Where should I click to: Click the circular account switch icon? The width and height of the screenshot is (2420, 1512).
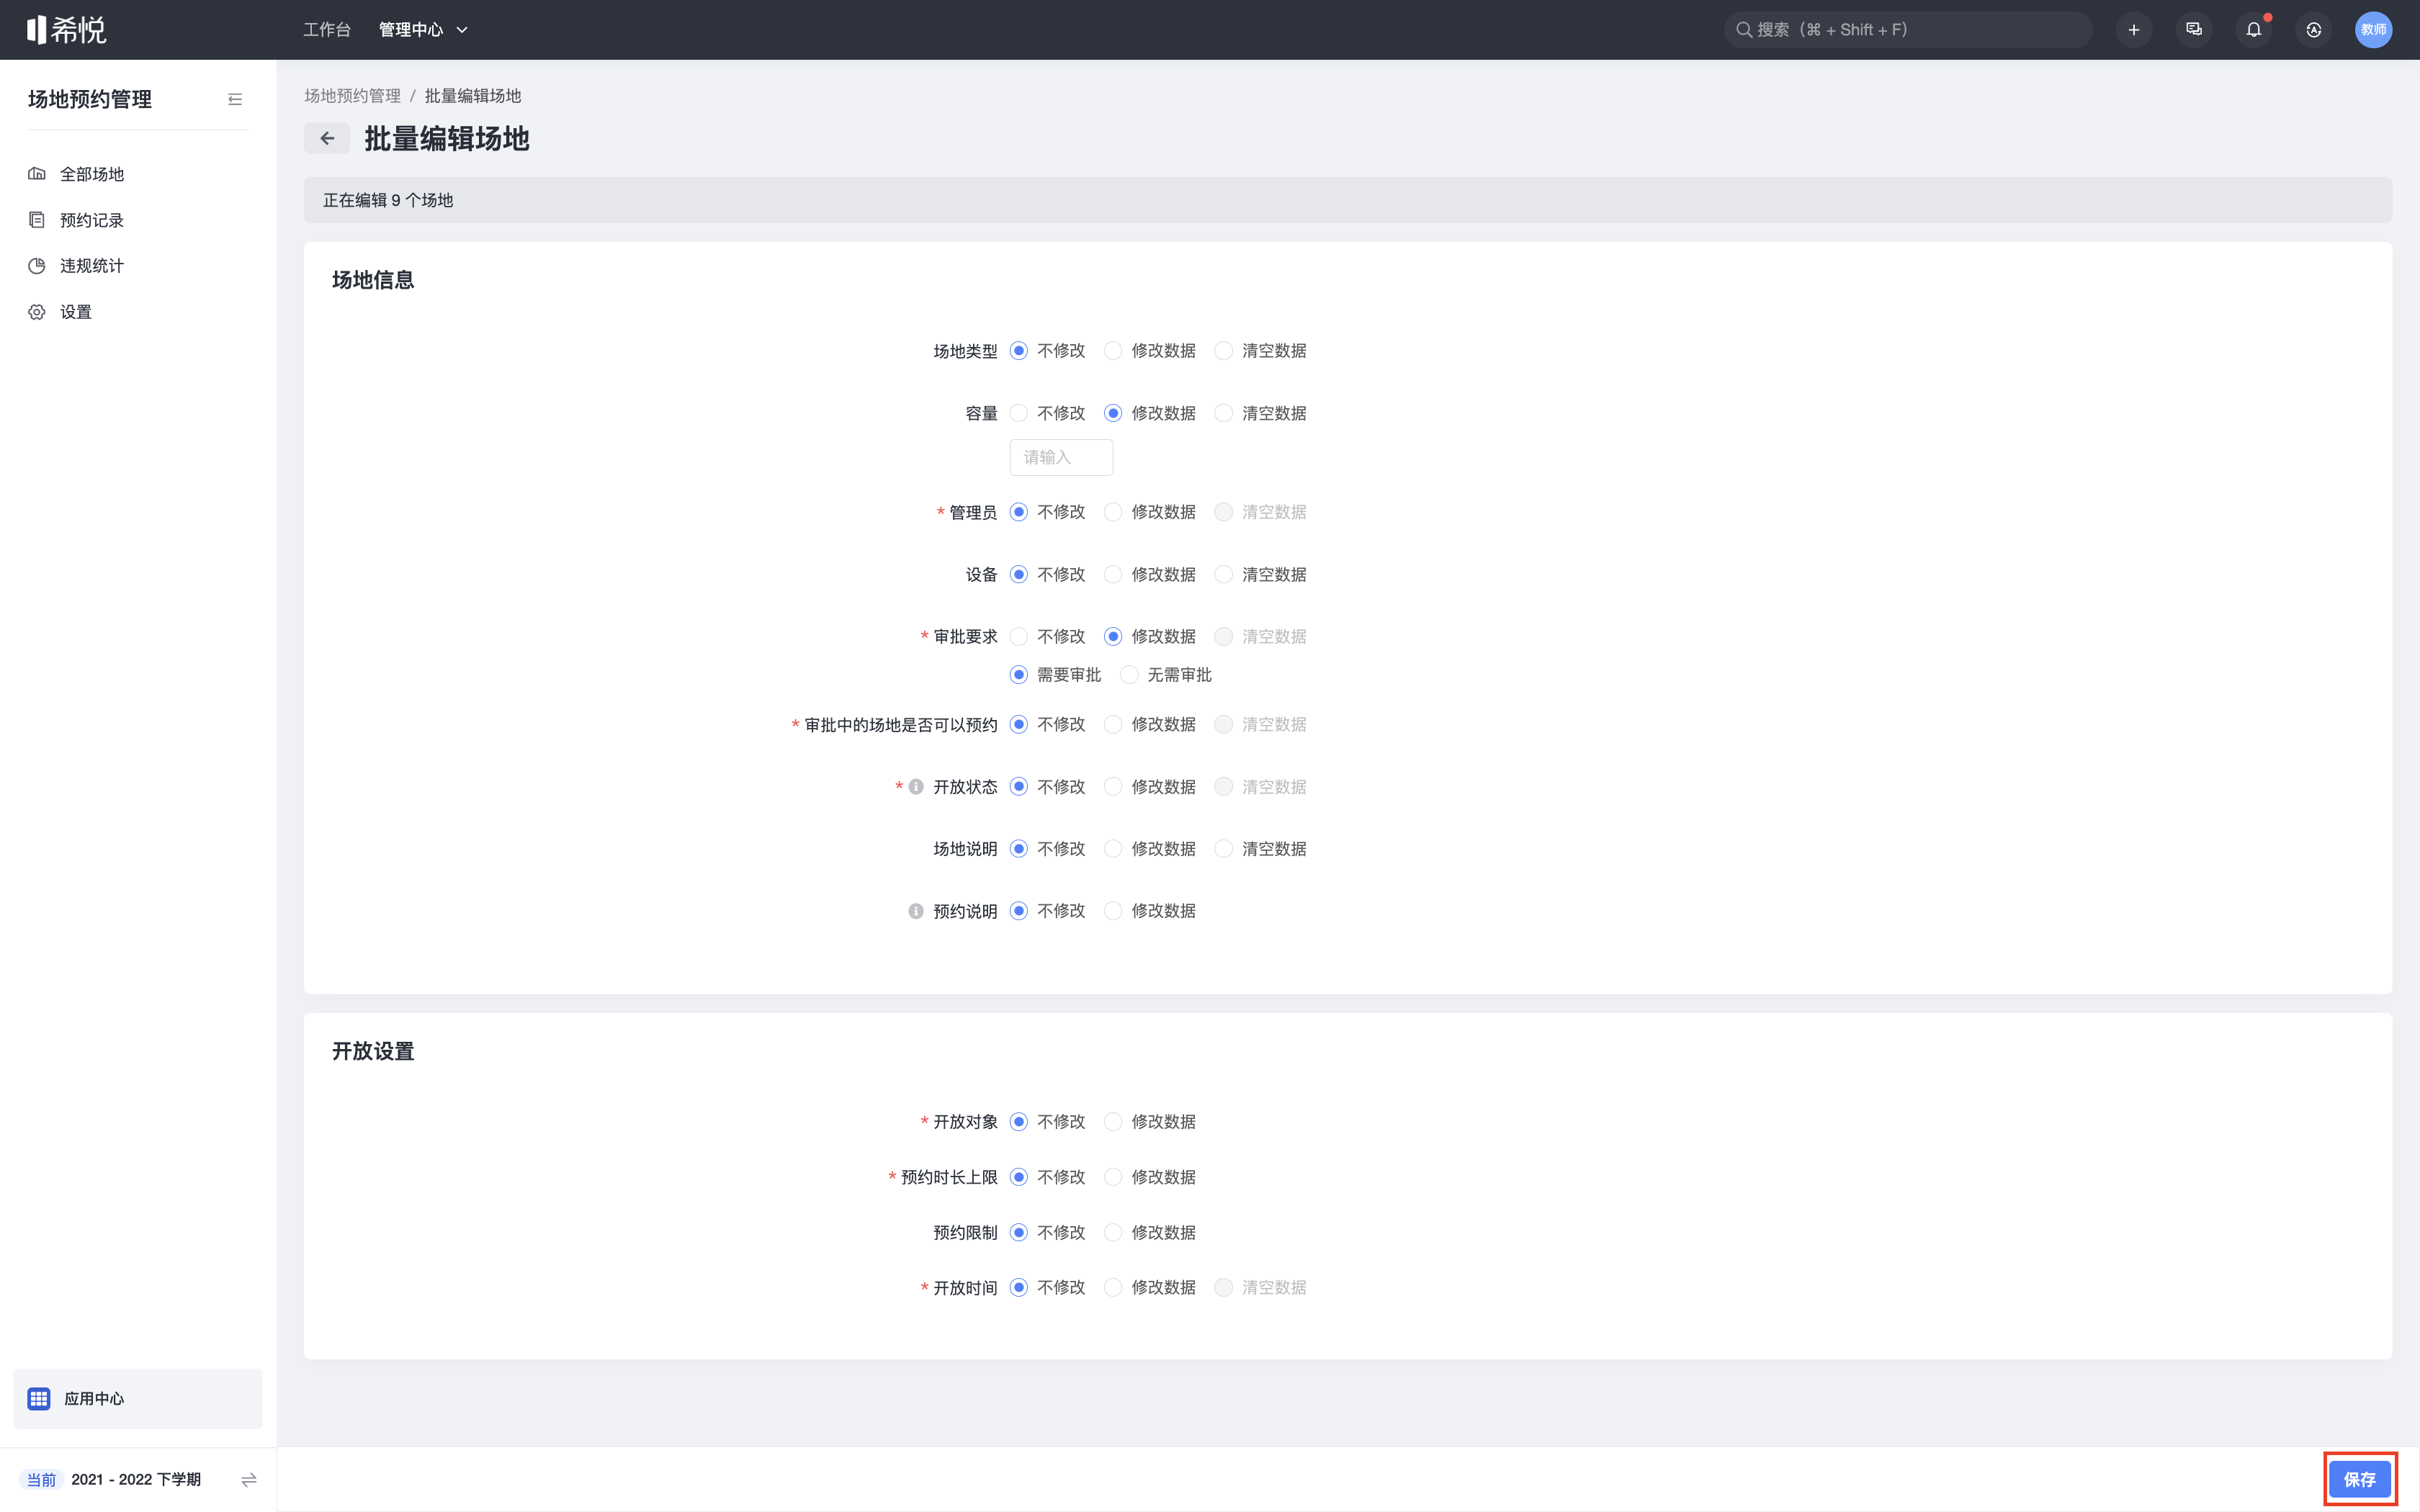(2314, 30)
